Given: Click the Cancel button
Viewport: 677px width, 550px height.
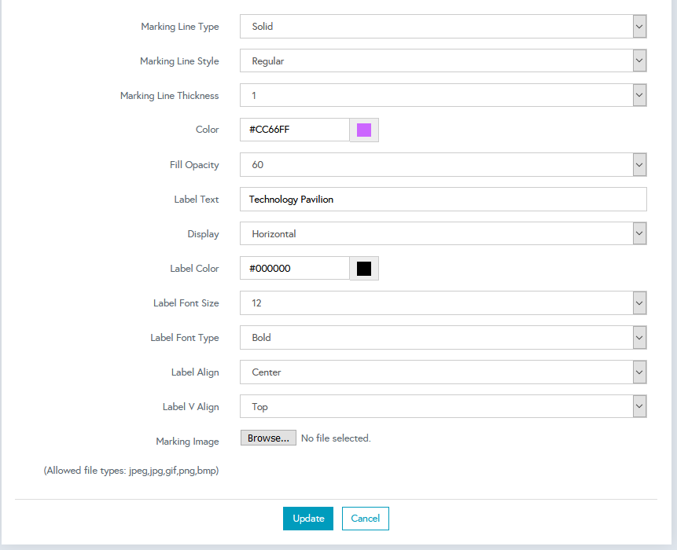Looking at the screenshot, I should 366,519.
